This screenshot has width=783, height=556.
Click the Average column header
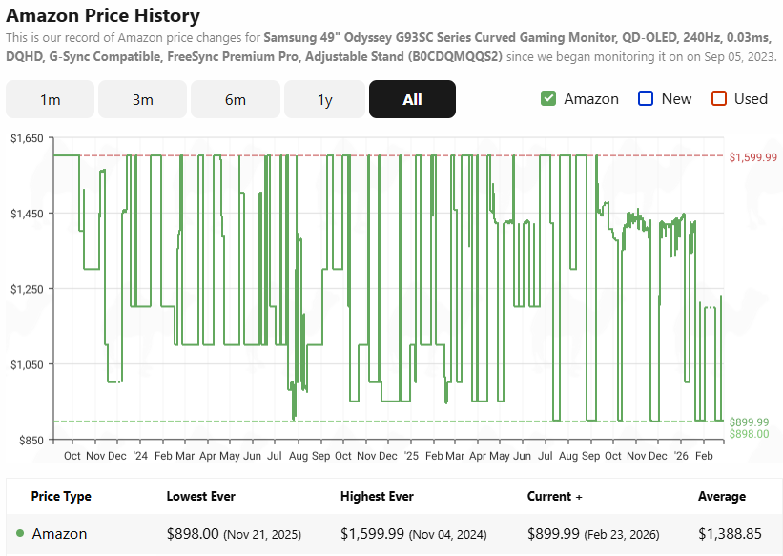coord(721,496)
